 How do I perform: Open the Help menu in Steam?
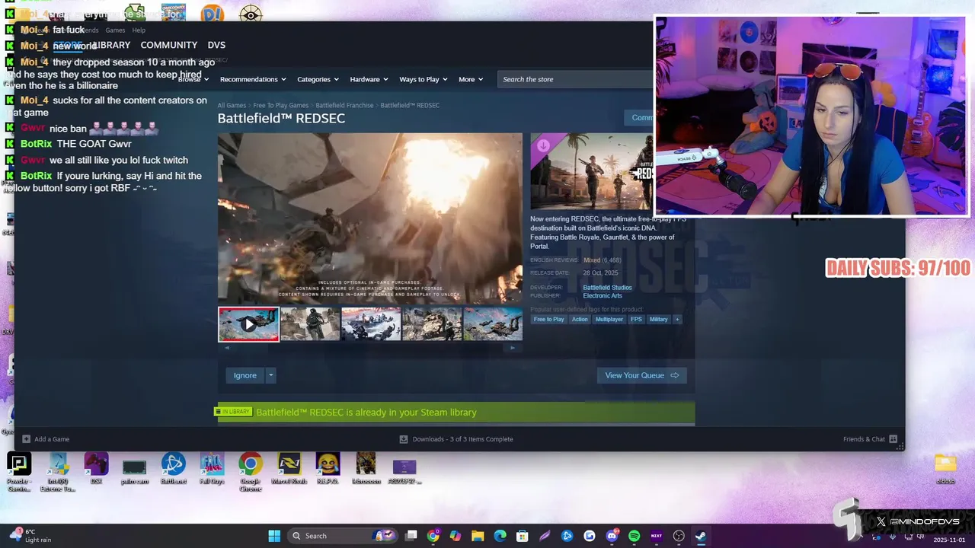139,30
